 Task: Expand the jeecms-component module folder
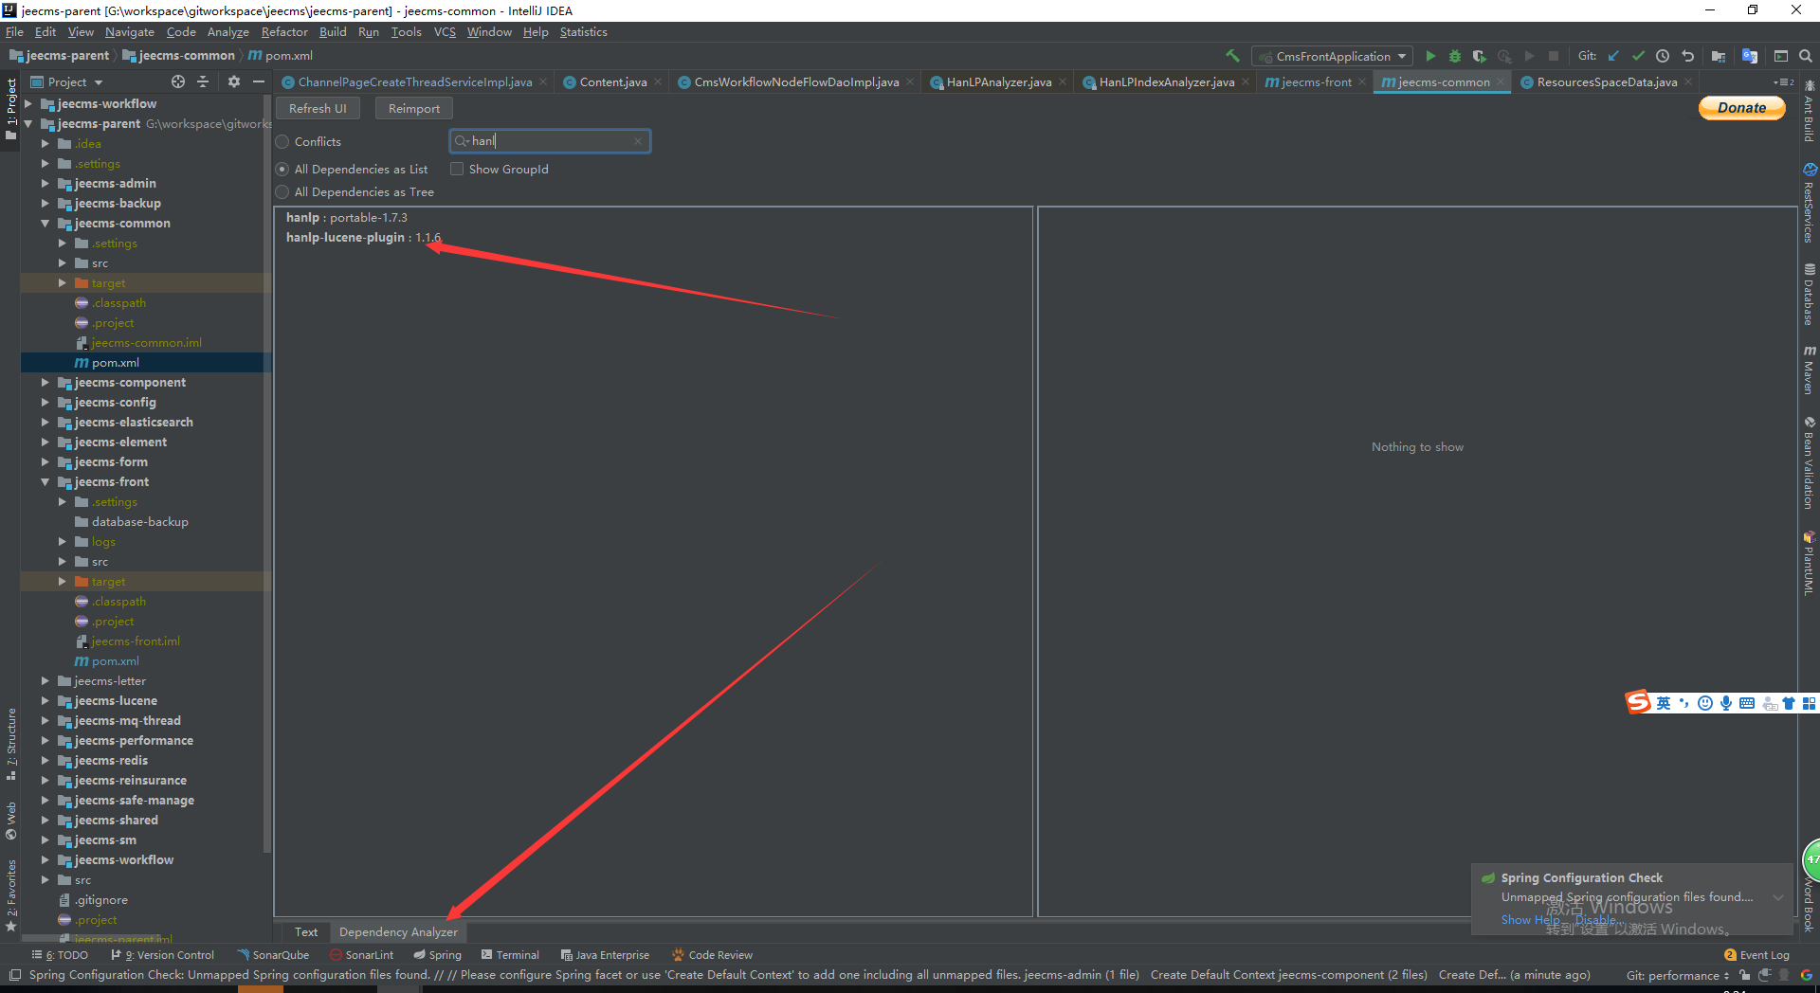point(45,383)
